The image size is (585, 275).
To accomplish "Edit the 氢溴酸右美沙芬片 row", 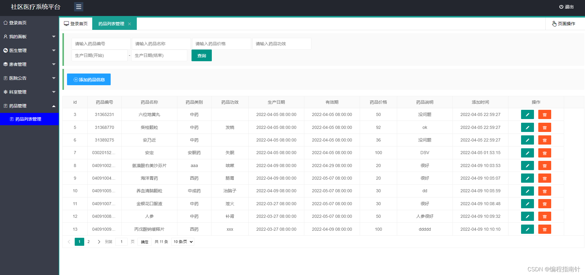I will point(527,165).
